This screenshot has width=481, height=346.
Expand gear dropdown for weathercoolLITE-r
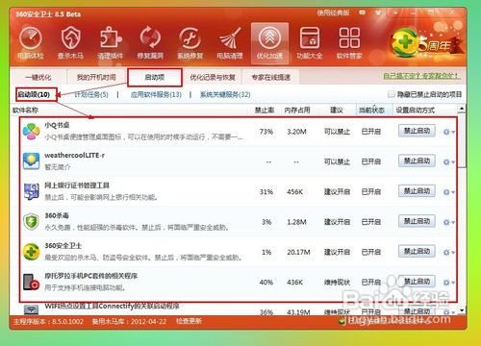(448, 161)
